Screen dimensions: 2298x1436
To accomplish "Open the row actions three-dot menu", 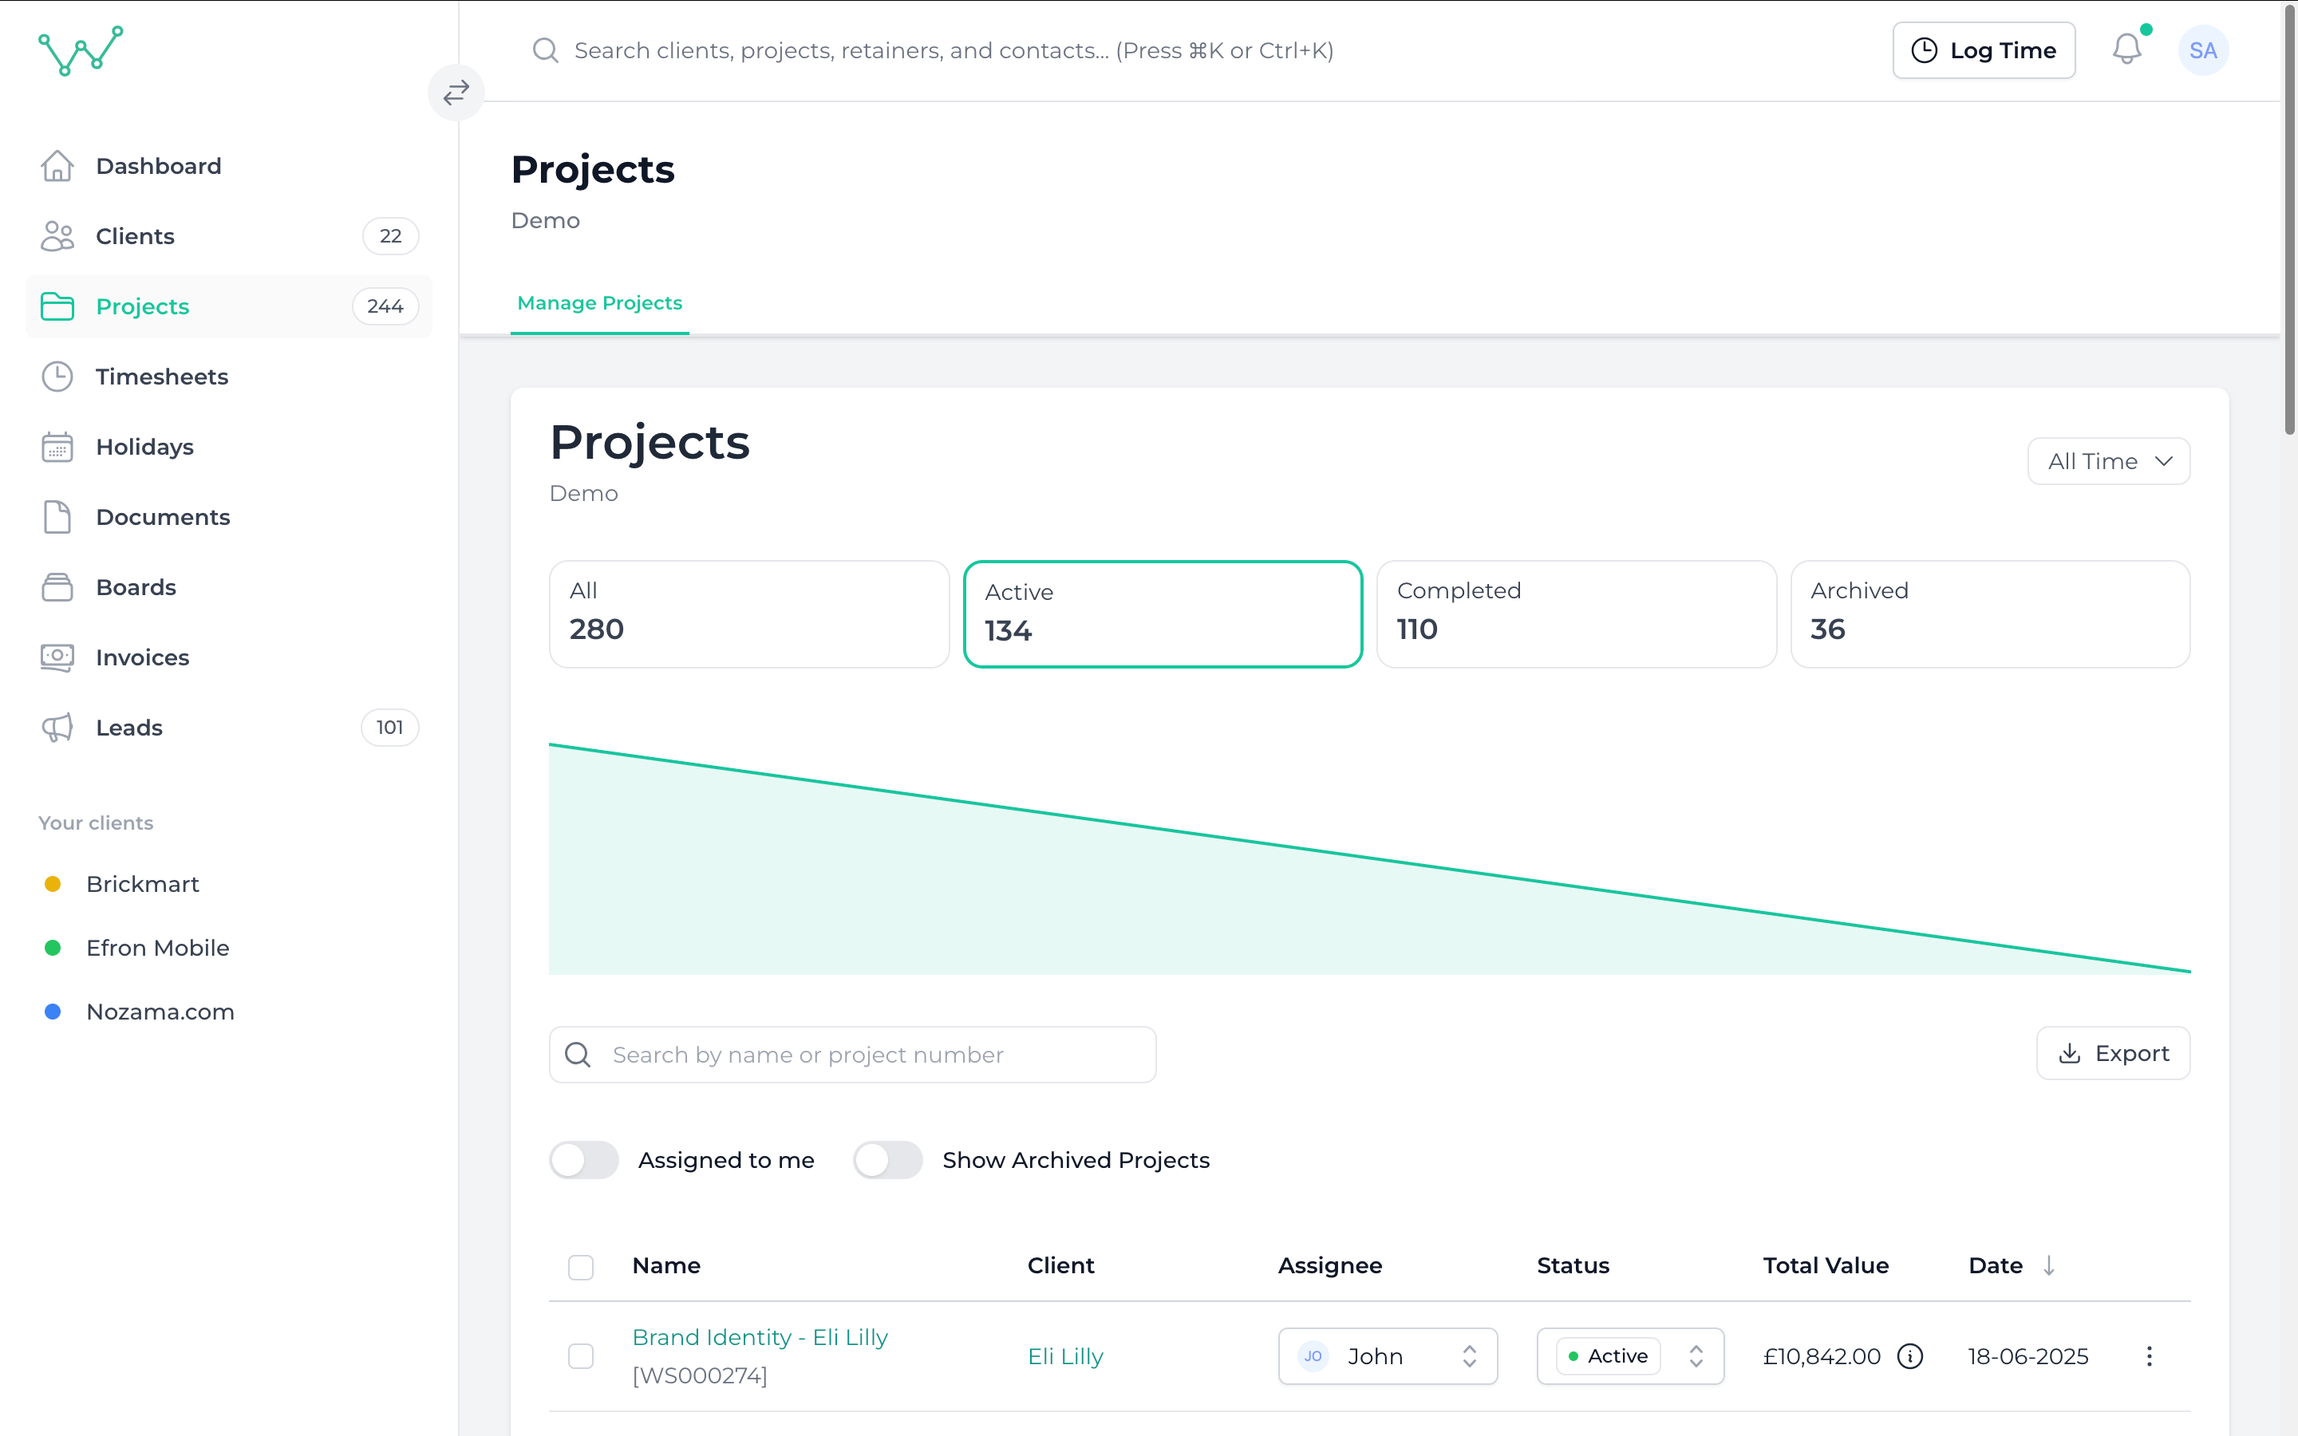I will (2149, 1356).
